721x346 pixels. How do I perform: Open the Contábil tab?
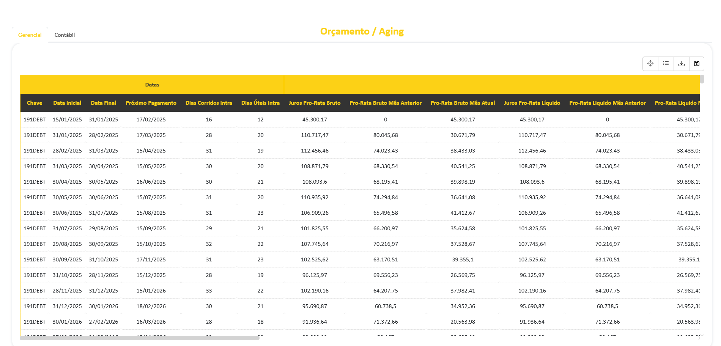[65, 35]
